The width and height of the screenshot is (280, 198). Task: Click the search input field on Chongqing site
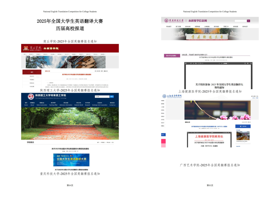click(241, 21)
